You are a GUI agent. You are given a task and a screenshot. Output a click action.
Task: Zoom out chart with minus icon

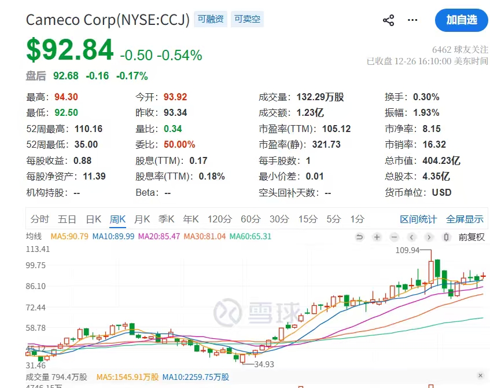[x=395, y=237]
